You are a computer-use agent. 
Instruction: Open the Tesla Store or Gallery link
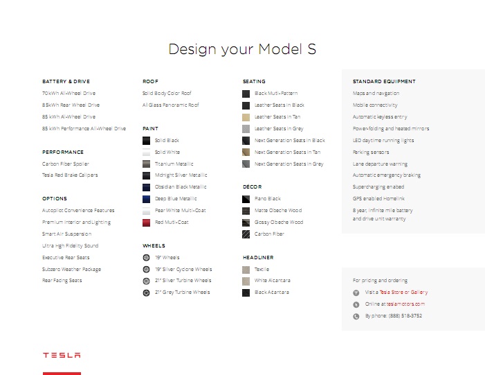(403, 293)
